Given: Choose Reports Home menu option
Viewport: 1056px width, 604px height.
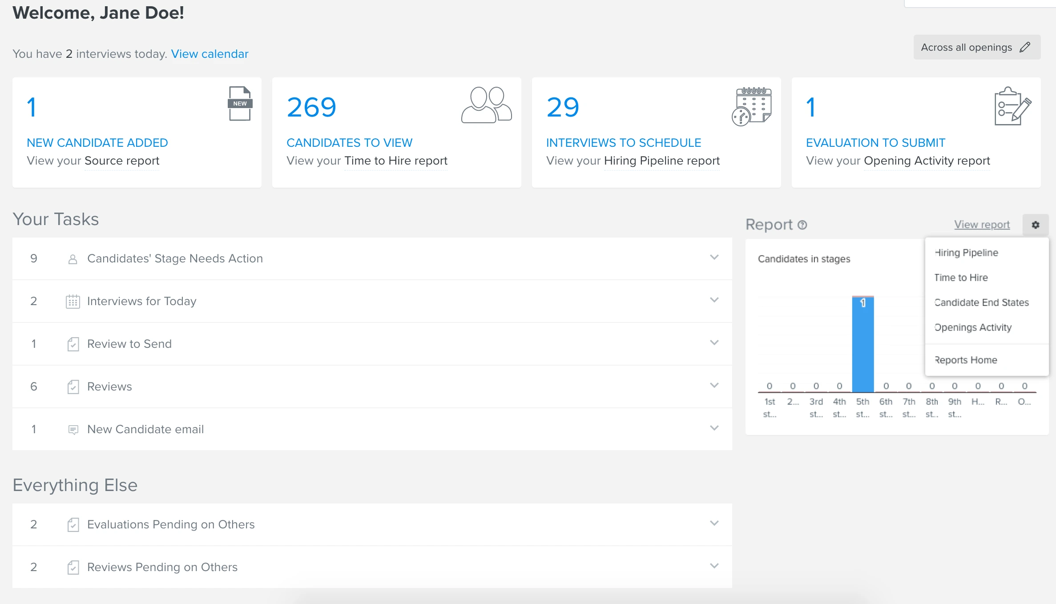Looking at the screenshot, I should pos(966,360).
